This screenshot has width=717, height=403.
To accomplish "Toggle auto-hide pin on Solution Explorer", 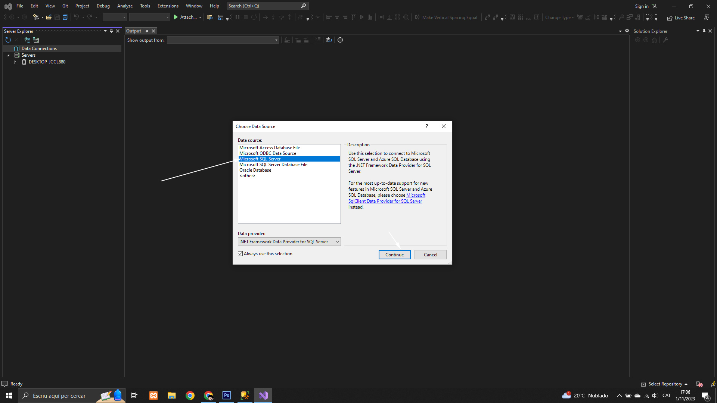I will coord(704,31).
